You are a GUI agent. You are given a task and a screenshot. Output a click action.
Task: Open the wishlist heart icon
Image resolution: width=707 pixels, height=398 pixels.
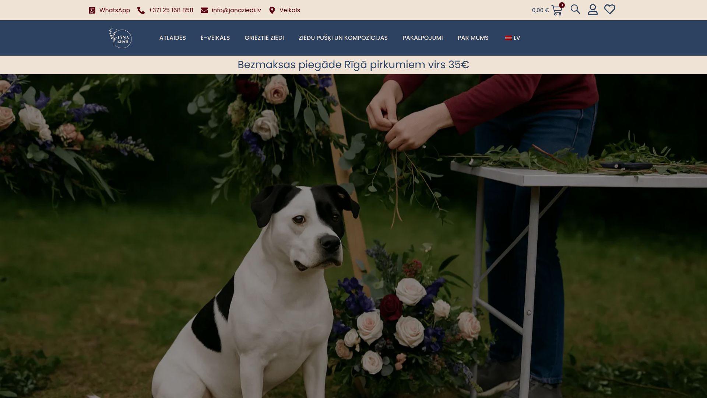click(x=610, y=9)
